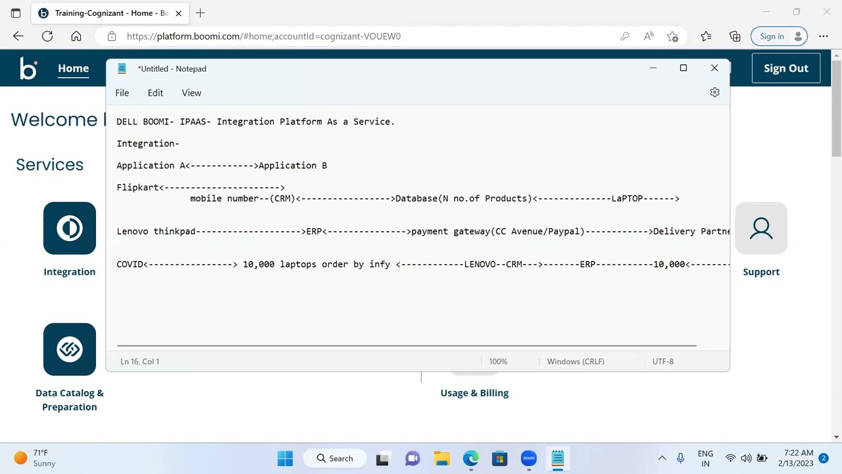Open browser Settings and more menu
Viewport: 842px width, 474px height.
[x=824, y=36]
